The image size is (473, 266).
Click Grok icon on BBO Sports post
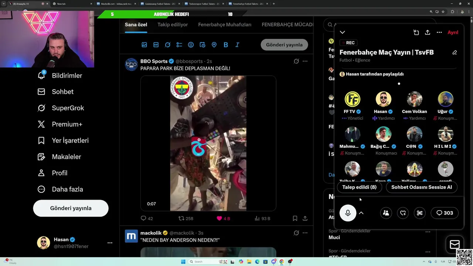coord(296,61)
